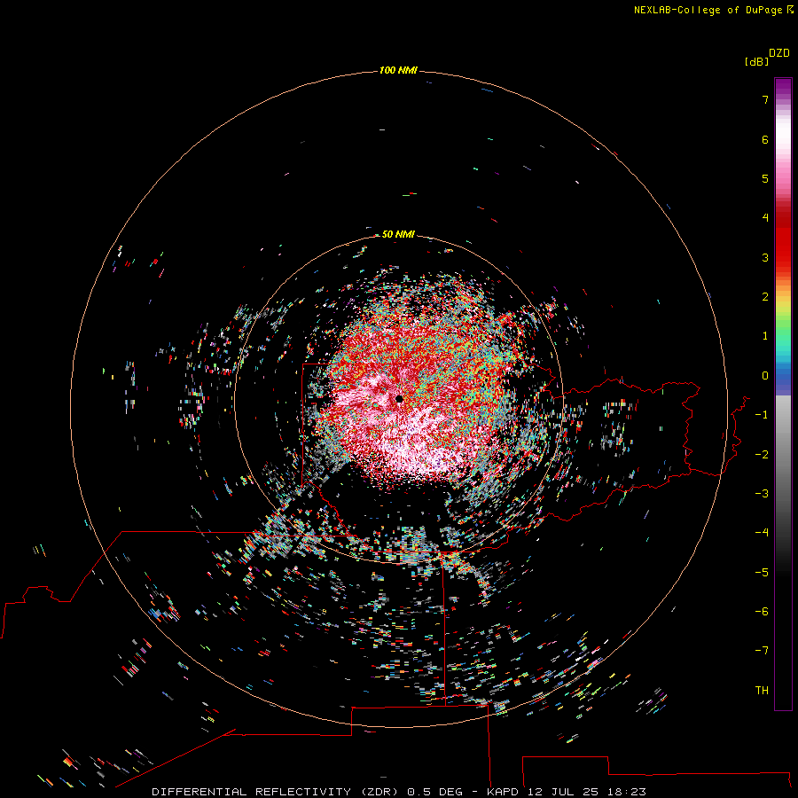The image size is (798, 798).
Task: Click the 2 tick label on color scale
Action: 765,297
